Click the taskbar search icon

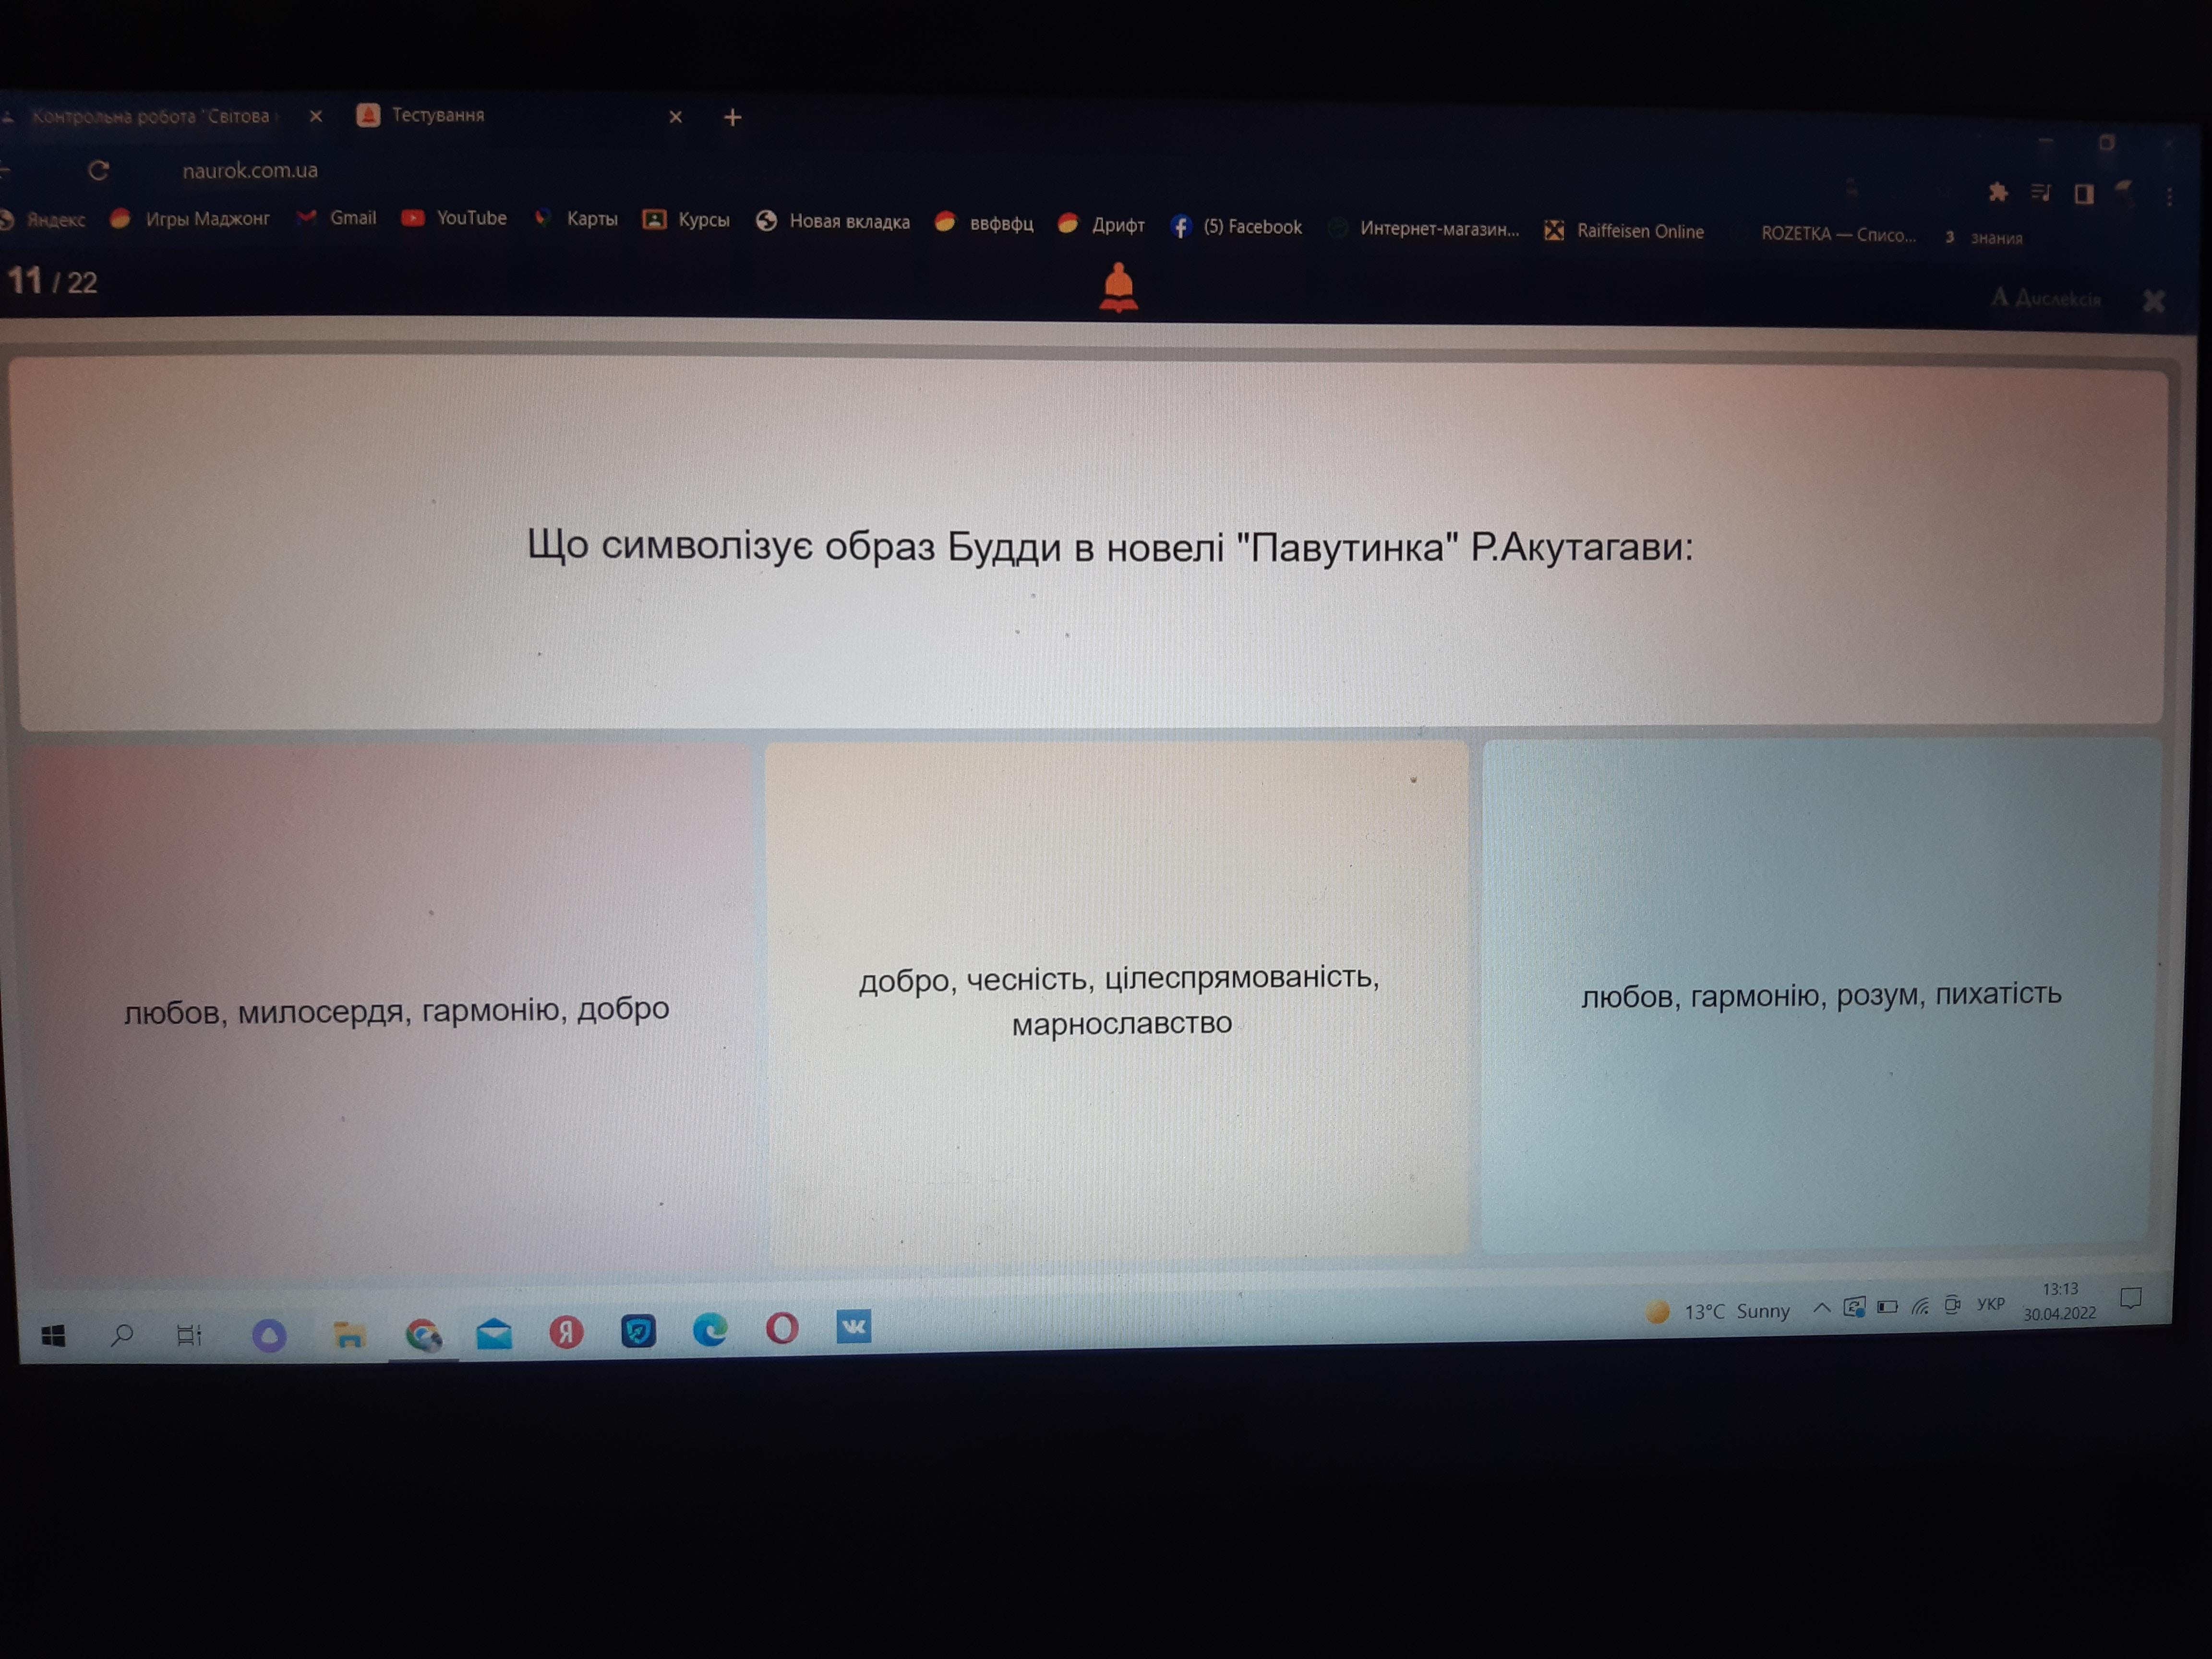122,1335
